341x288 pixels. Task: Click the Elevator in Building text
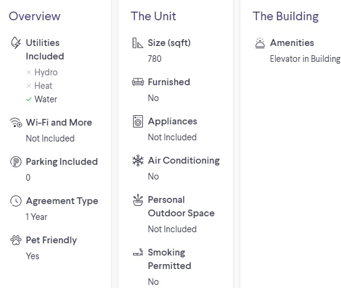(305, 59)
